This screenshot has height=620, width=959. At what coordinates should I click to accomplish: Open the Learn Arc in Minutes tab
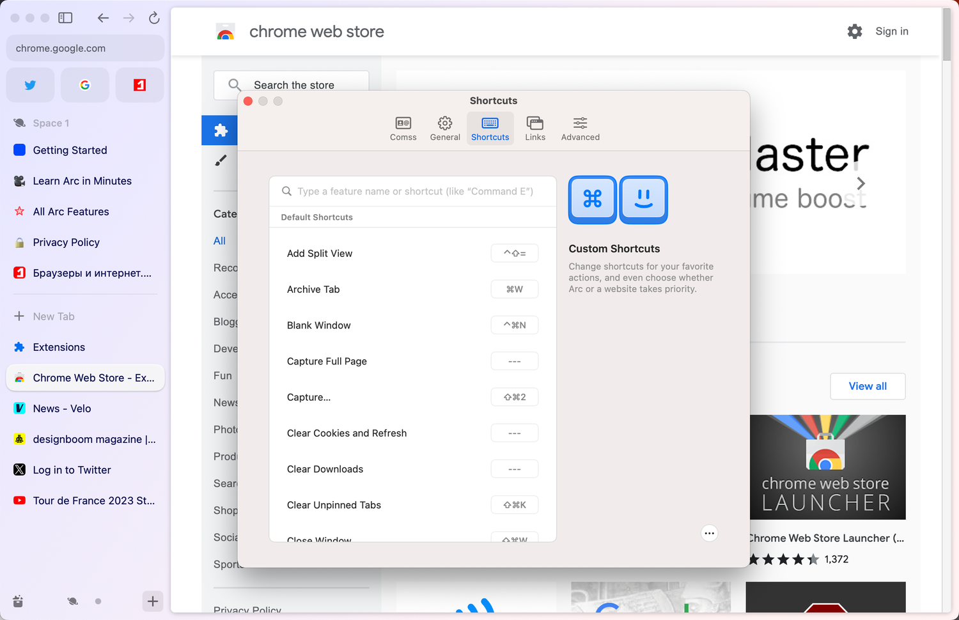point(85,181)
